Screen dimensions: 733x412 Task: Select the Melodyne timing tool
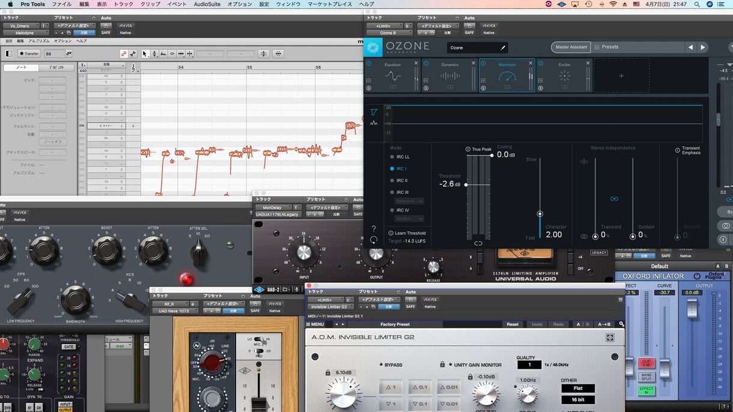click(181, 53)
